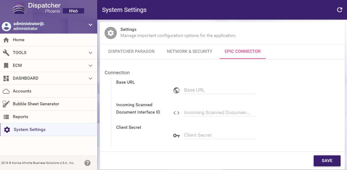
Task: Click the Bubble Sheet Generator pencil icon
Action: tap(6, 104)
